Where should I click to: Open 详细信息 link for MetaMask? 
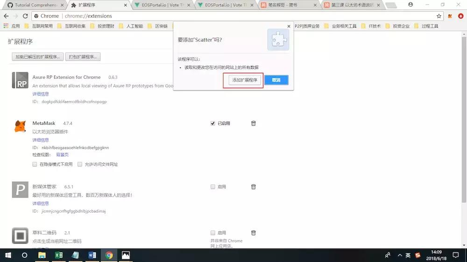41,140
